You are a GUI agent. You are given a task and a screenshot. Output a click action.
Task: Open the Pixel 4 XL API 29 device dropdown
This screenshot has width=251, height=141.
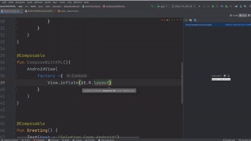[184, 6]
